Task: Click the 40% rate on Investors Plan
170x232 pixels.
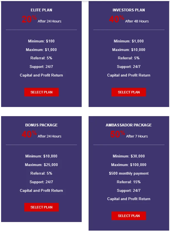Action: pyautogui.click(x=116, y=19)
